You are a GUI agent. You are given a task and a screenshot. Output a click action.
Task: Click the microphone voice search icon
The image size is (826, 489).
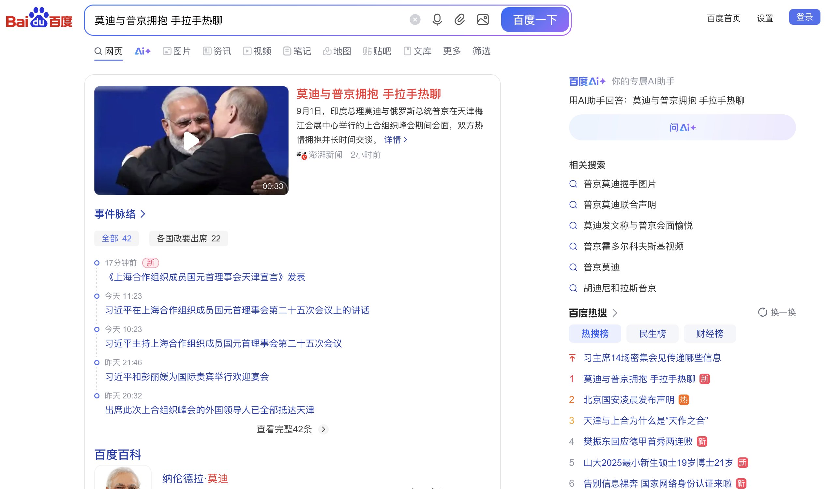click(437, 20)
